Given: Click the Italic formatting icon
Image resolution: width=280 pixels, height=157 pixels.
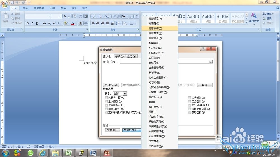Looking at the screenshot, I should [x=32, y=23].
